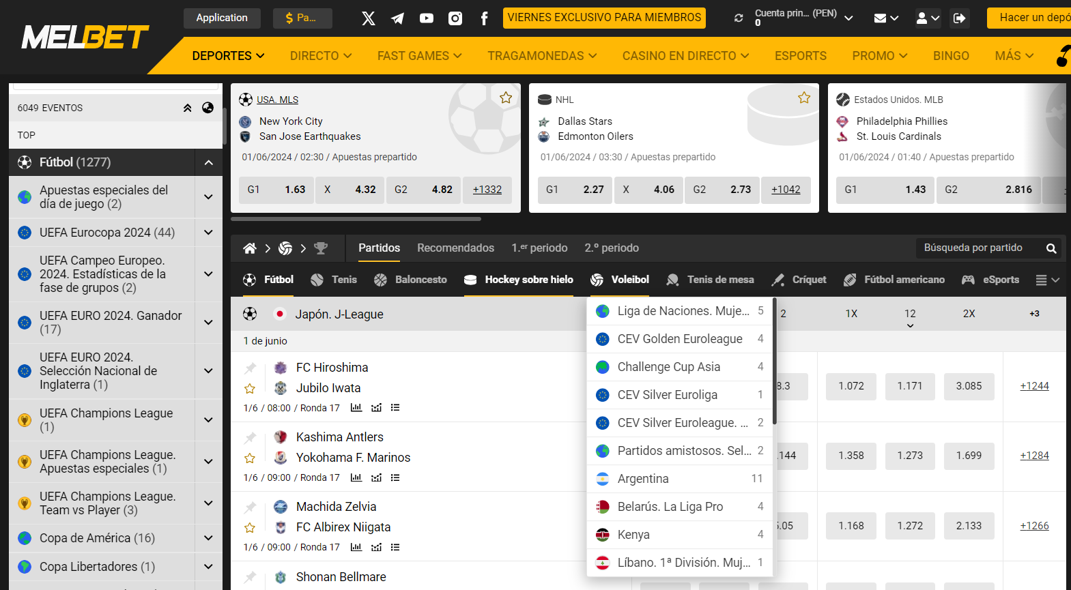Open the X (Twitter) social link
Image resolution: width=1071 pixels, height=590 pixels.
click(369, 18)
